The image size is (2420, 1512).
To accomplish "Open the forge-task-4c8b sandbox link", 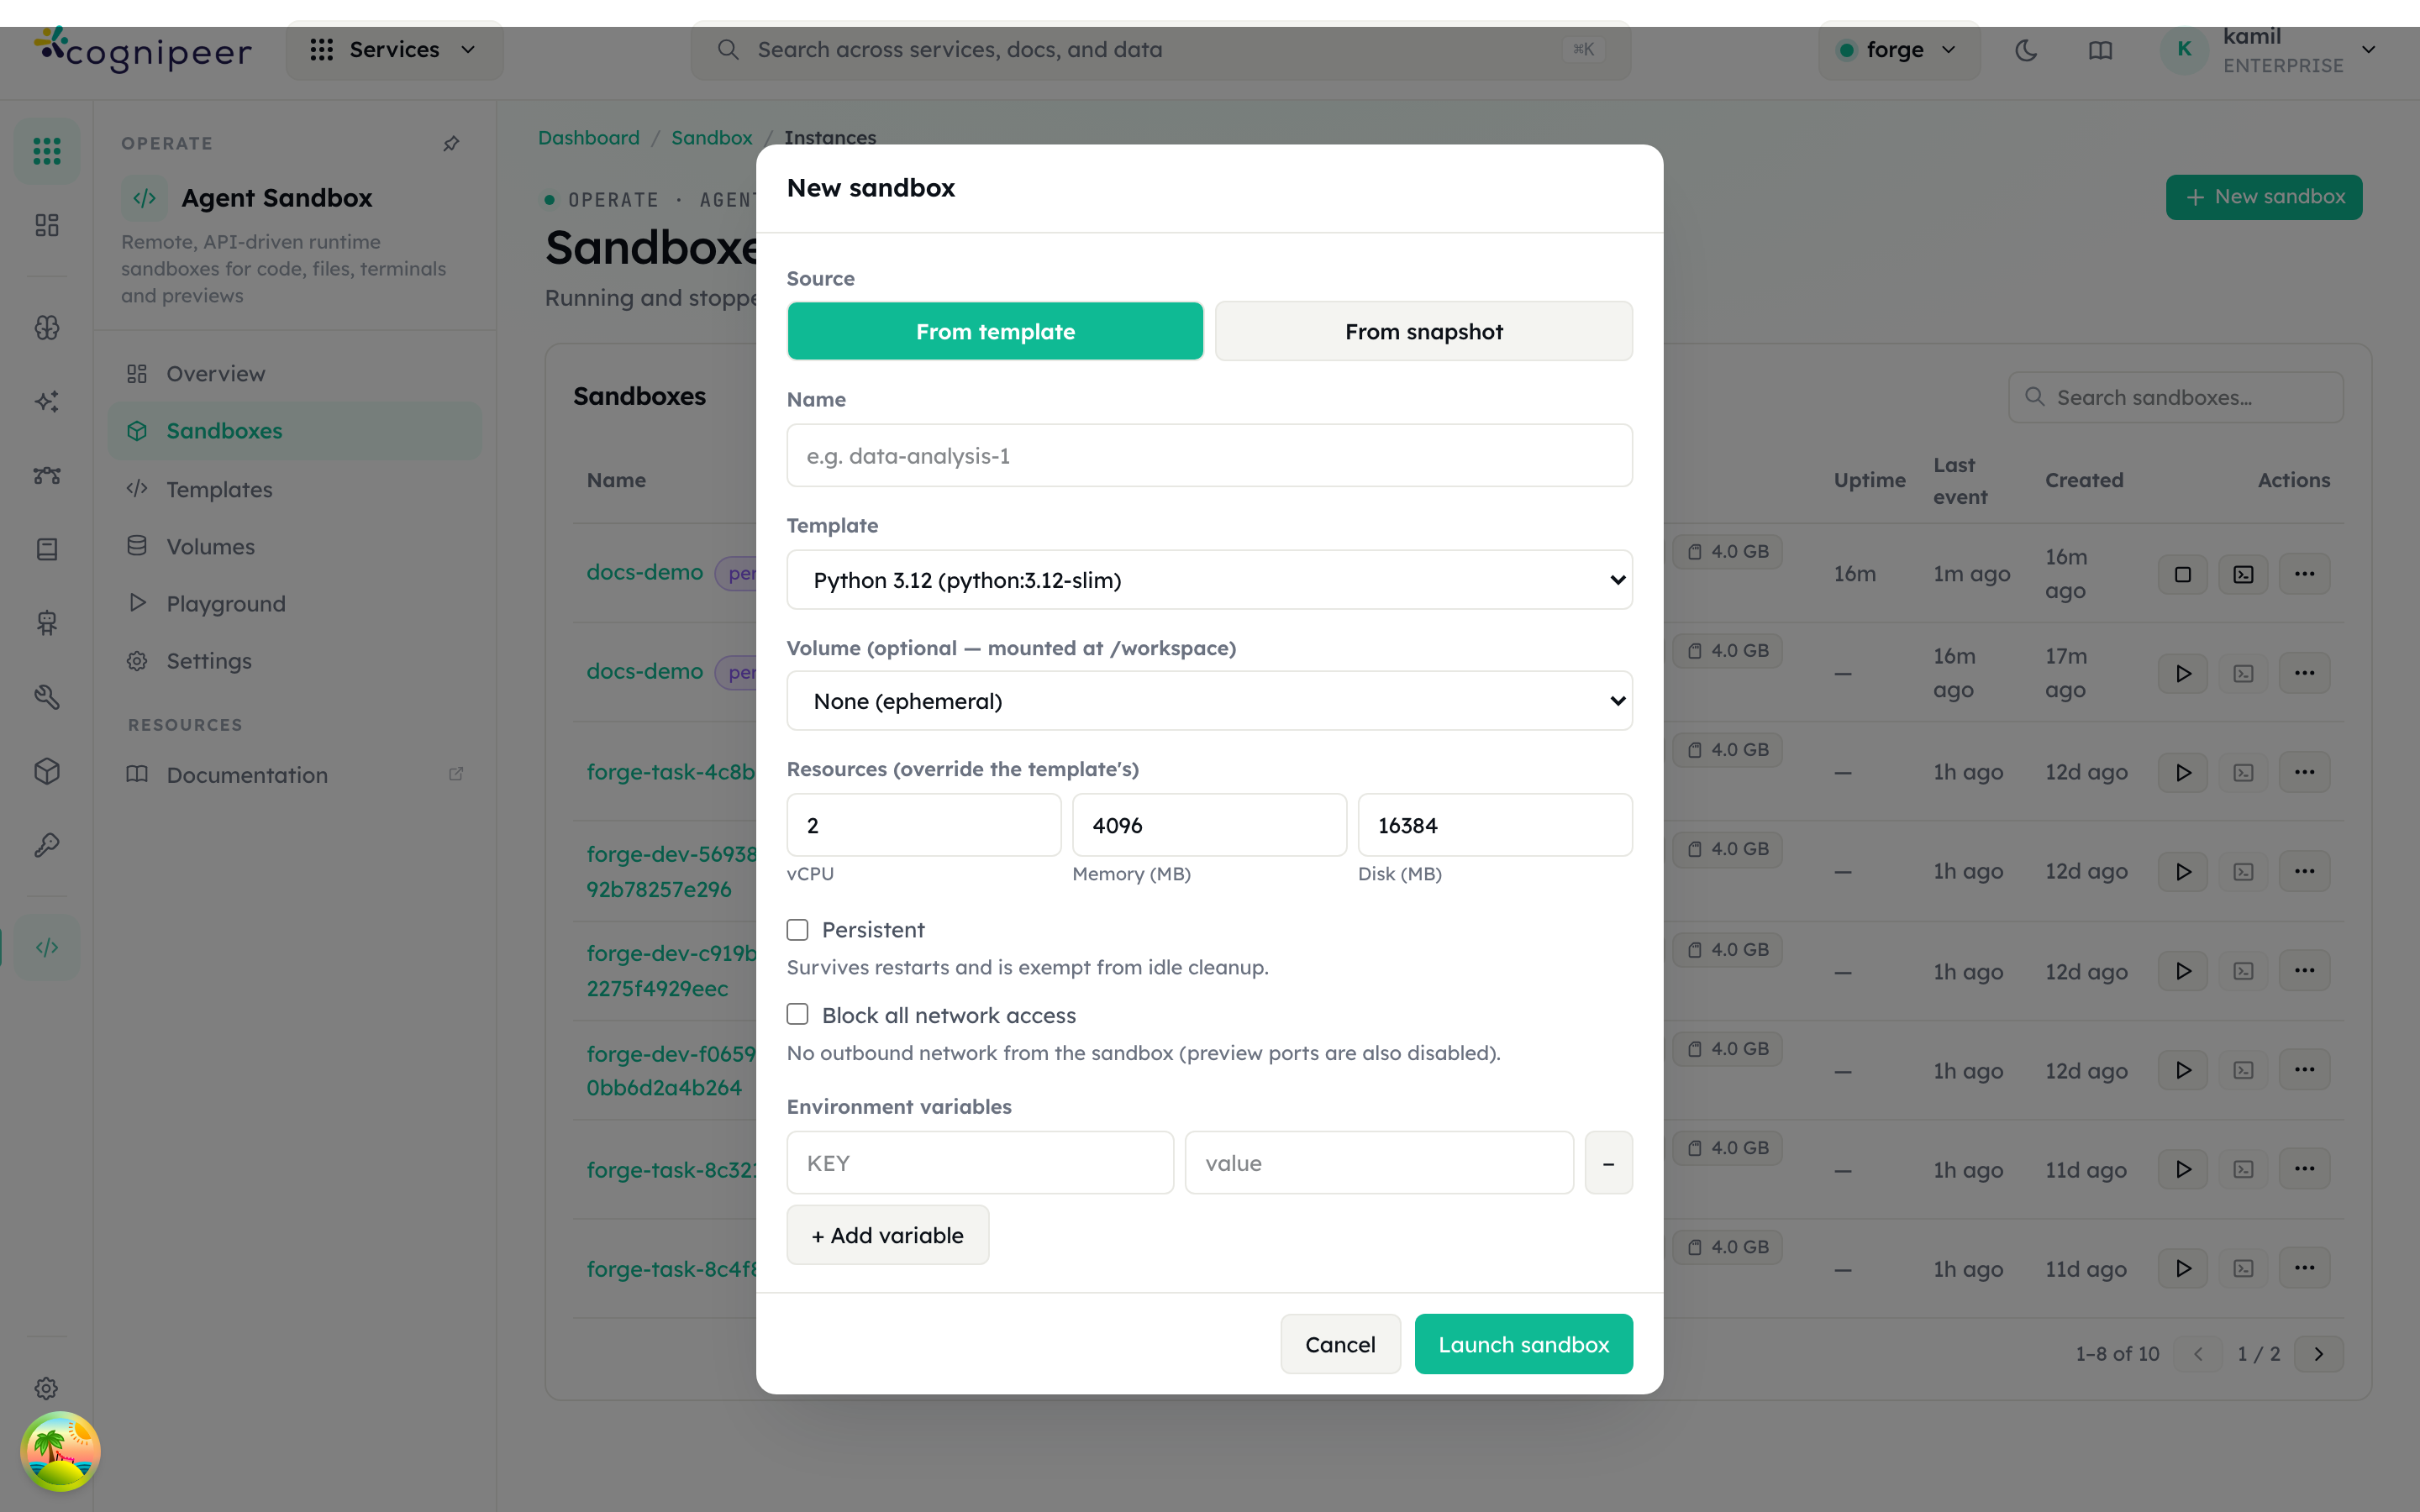I will (671, 772).
